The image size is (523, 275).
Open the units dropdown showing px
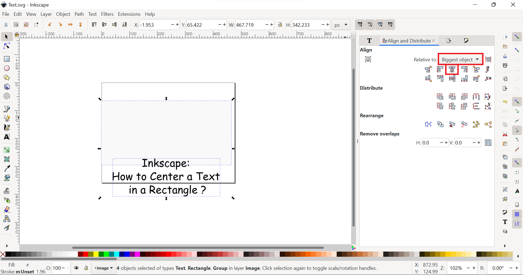tap(341, 25)
